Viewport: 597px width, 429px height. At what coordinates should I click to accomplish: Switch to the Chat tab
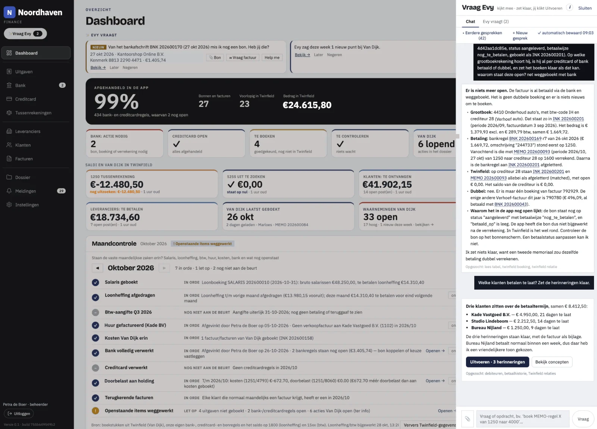[471, 22]
